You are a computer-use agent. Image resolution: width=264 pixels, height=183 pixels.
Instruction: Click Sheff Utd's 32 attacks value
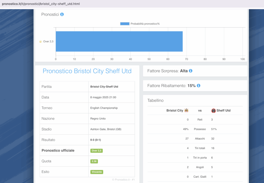(x=213, y=139)
